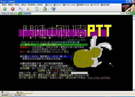Click the green connect button in toolbar

[5, 9]
